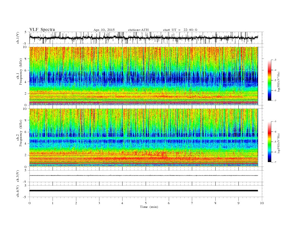Image resolution: width=295 pixels, height=228 pixels.
Task: Click the ch.3 flat waveform trace
Action: pos(143,175)
